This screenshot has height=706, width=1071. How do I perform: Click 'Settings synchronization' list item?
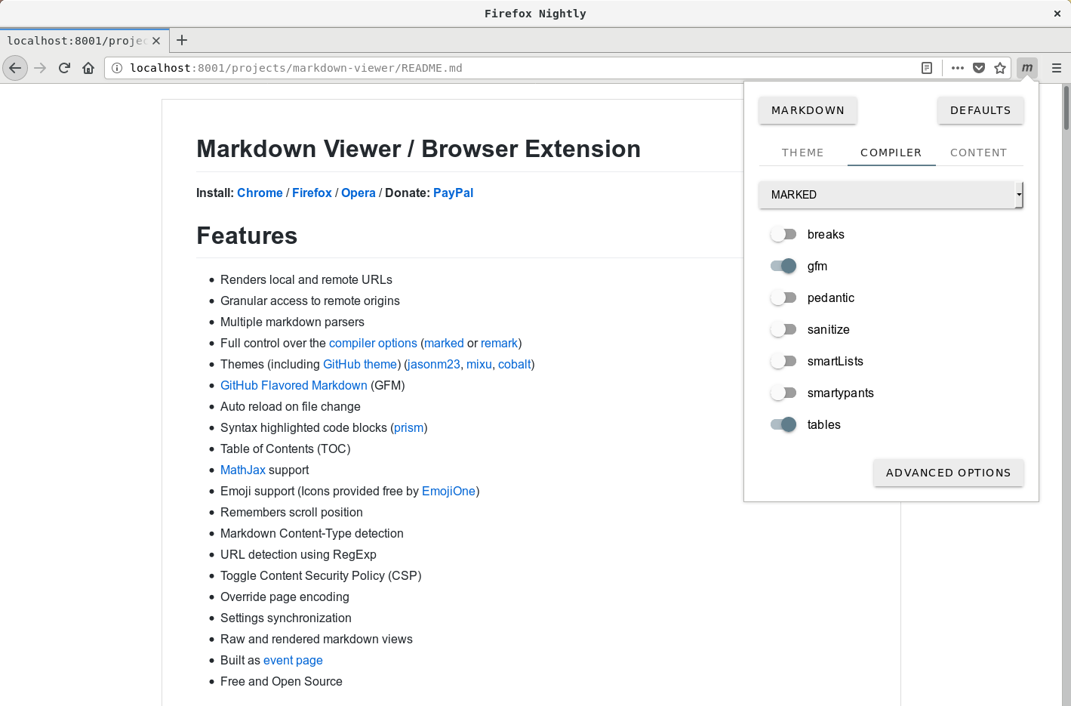pos(286,618)
